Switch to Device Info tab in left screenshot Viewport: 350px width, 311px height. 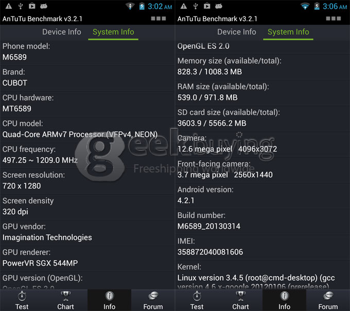click(x=62, y=32)
